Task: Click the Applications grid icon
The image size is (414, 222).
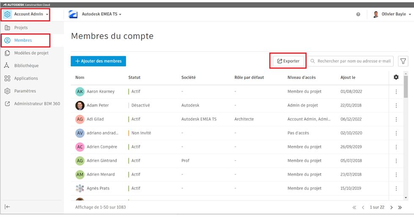Action: (7, 78)
